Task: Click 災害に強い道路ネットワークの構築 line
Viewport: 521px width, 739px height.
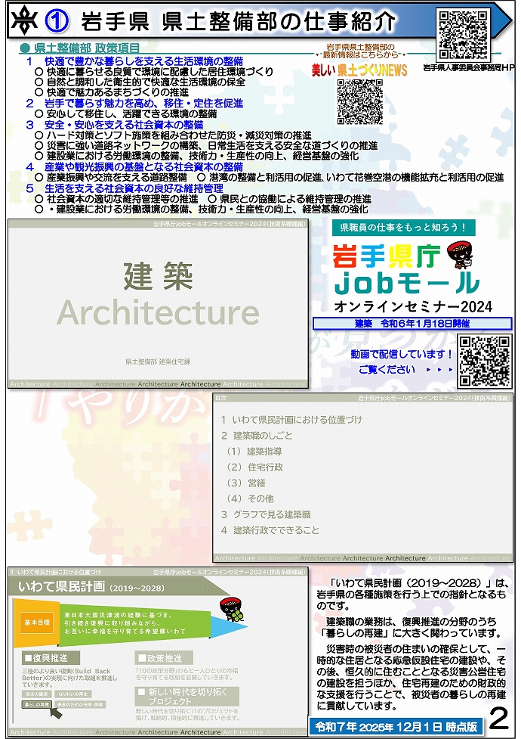Action: [x=206, y=146]
